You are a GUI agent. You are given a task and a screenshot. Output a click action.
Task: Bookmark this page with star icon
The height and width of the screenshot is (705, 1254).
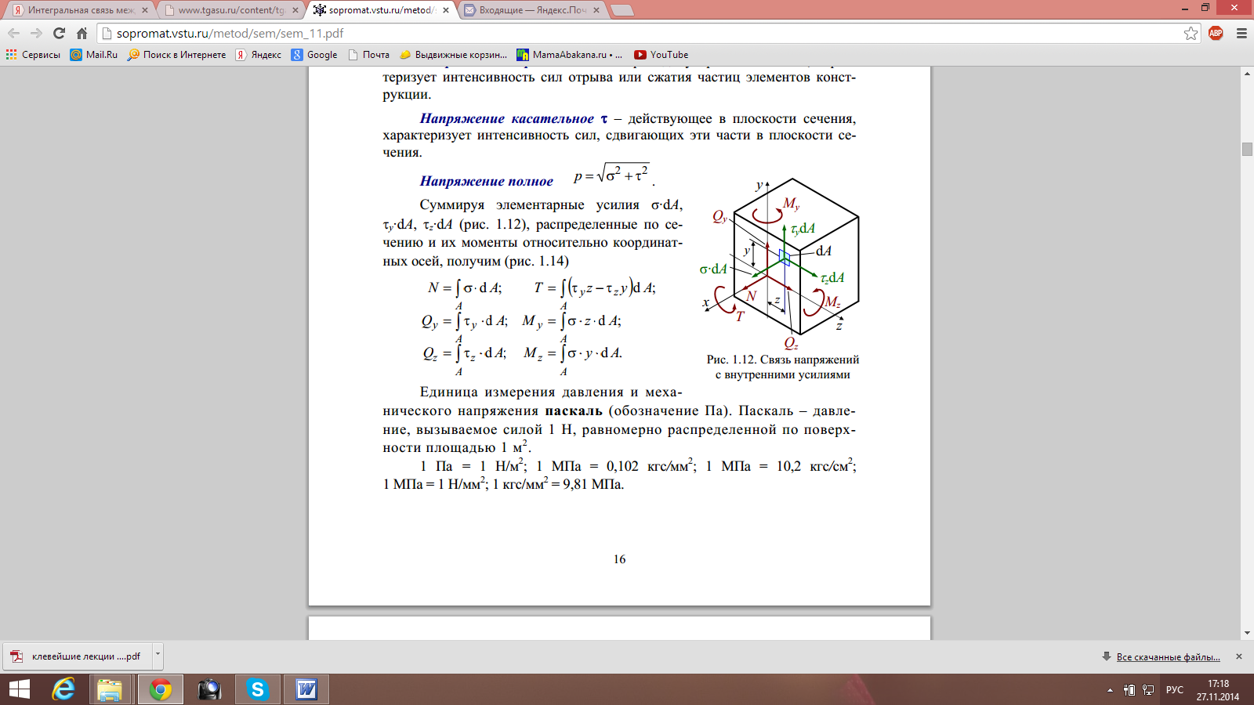[x=1191, y=33]
